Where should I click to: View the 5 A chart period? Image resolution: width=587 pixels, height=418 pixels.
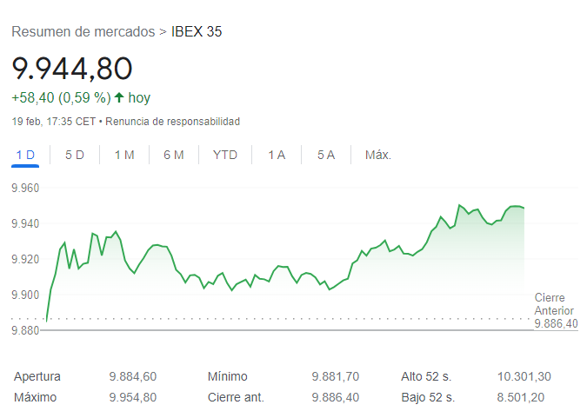(326, 156)
